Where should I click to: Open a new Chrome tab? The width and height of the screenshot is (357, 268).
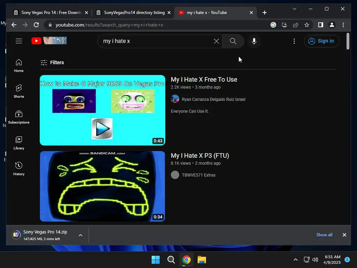(265, 13)
